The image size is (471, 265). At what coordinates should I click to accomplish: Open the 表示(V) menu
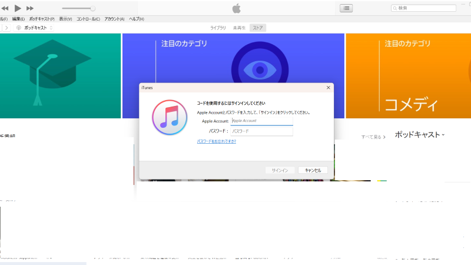point(65,19)
